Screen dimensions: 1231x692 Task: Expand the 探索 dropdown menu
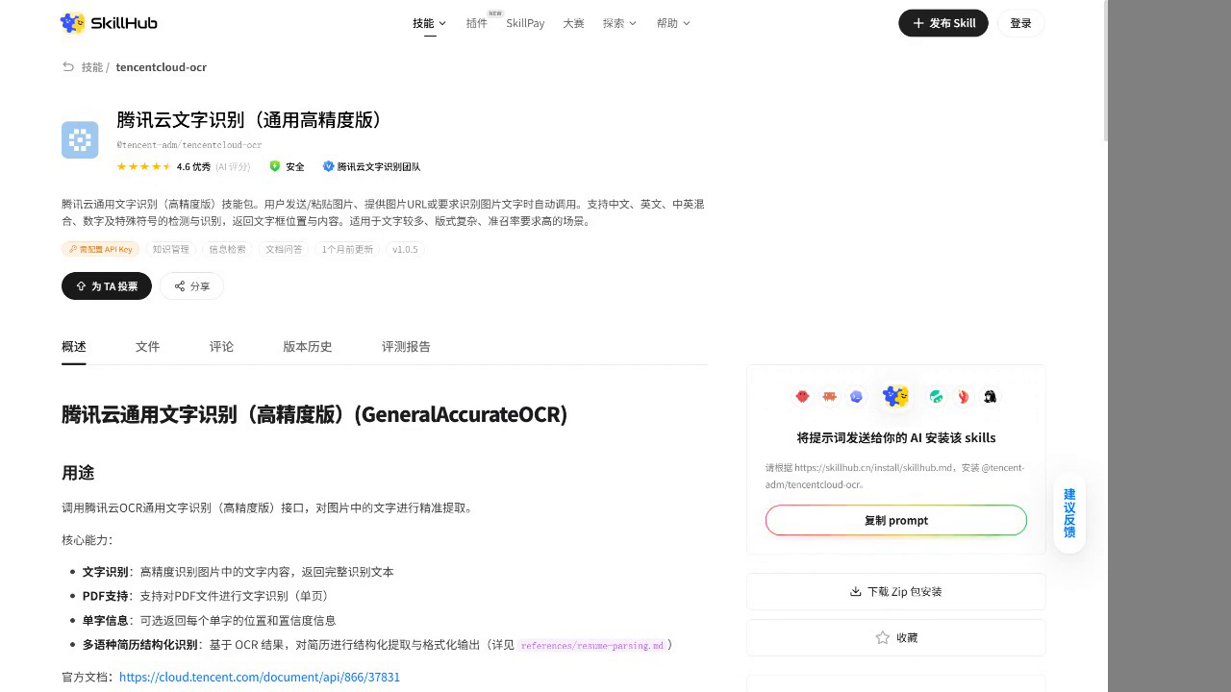[619, 23]
